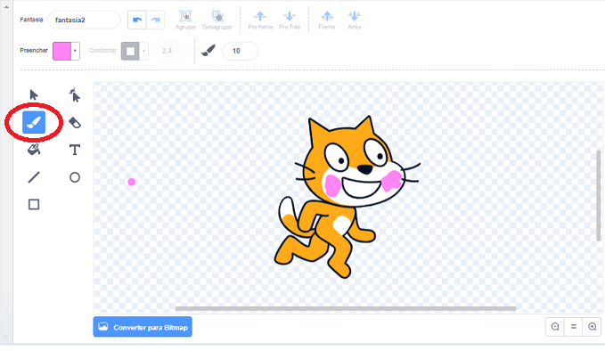Click the left panel scroll-up arrow
Screen dimensions: 605x351
click(x=6, y=6)
